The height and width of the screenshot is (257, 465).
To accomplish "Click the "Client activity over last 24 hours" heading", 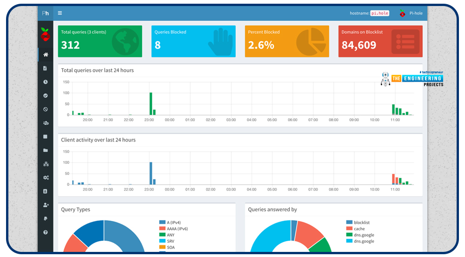I will click(98, 140).
